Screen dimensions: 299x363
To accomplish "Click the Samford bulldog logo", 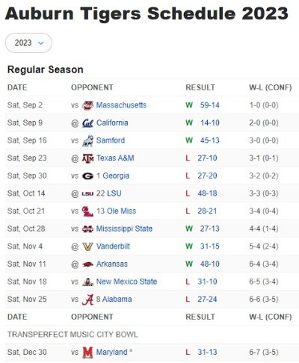I will (87, 140).
